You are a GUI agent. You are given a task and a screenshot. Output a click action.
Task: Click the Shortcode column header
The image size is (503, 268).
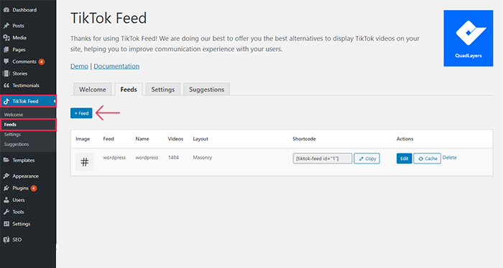coord(304,139)
